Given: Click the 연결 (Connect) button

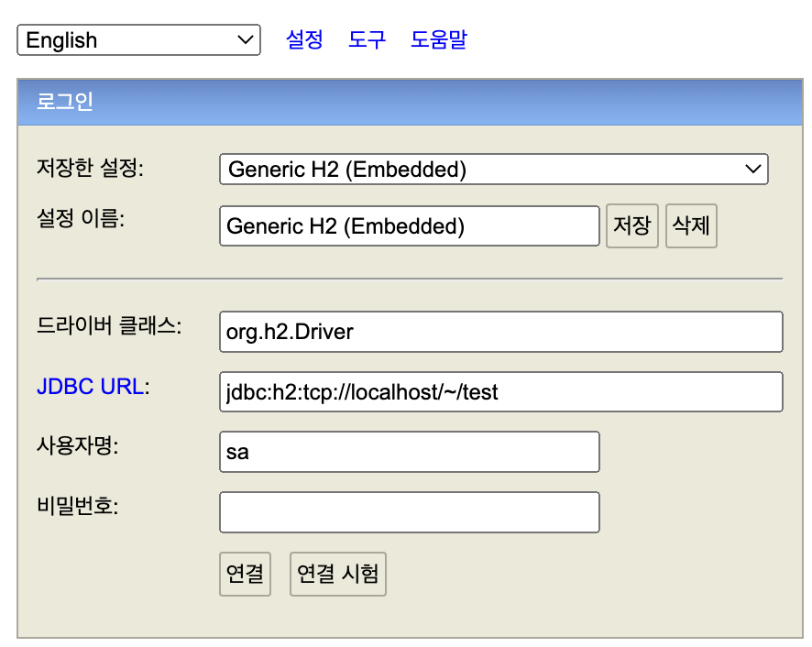Looking at the screenshot, I should click(245, 574).
